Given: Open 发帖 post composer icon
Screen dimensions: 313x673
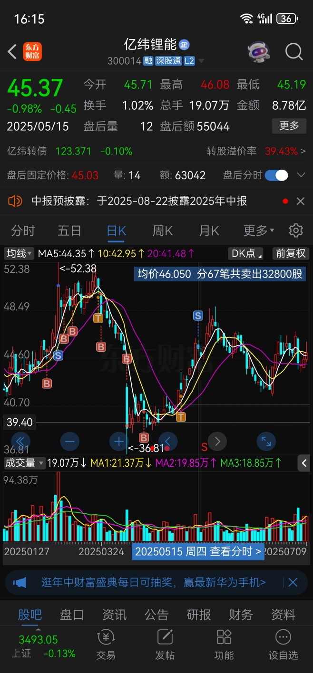Looking at the screenshot, I should click(x=165, y=644).
